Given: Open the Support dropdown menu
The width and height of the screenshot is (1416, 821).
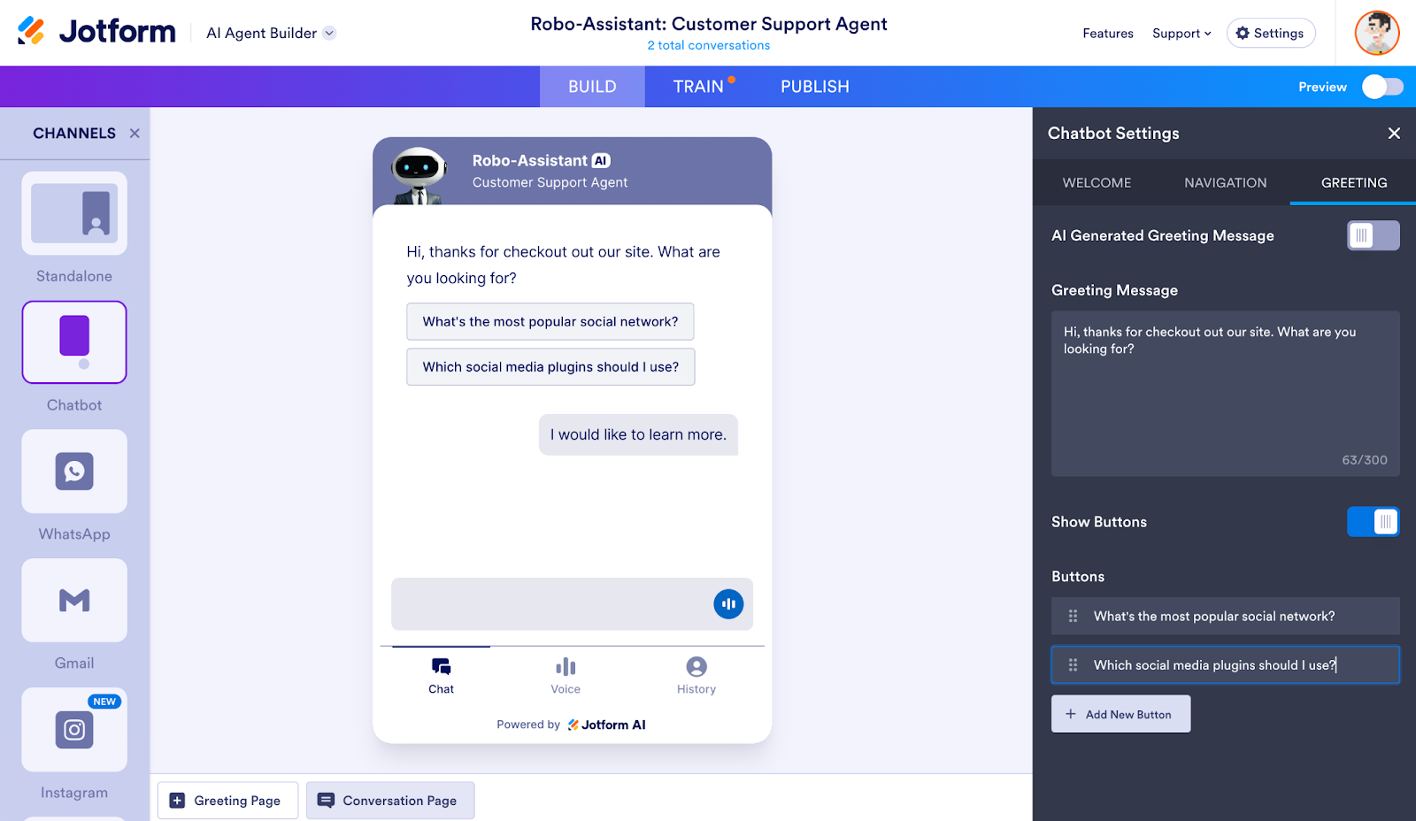Looking at the screenshot, I should point(1181,33).
